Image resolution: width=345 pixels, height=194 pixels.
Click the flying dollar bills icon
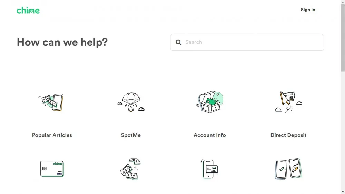coord(130,169)
